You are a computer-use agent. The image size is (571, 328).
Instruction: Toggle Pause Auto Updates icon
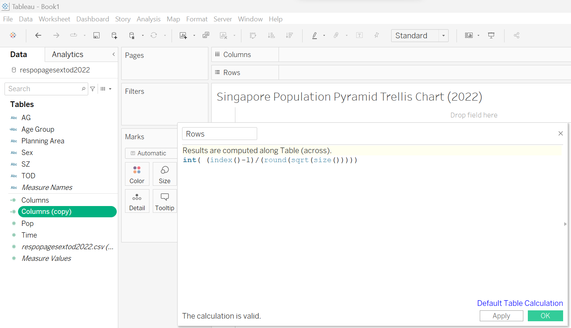click(132, 35)
